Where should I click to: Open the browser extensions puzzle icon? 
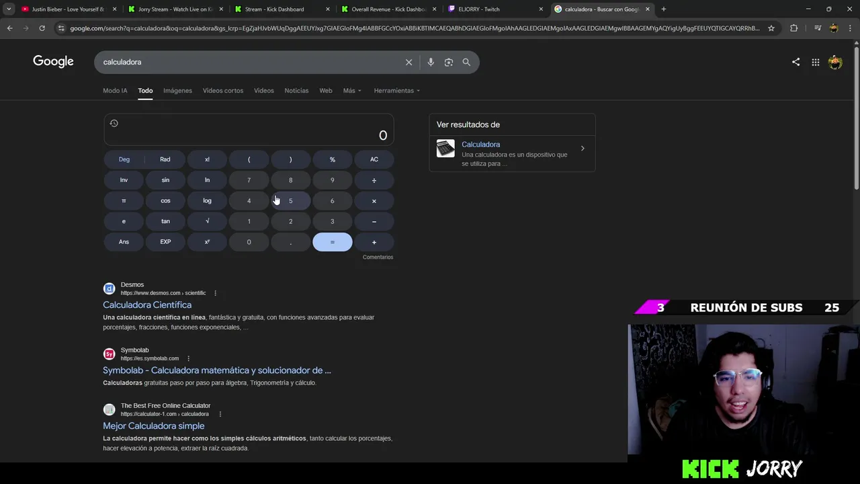pyautogui.click(x=793, y=28)
